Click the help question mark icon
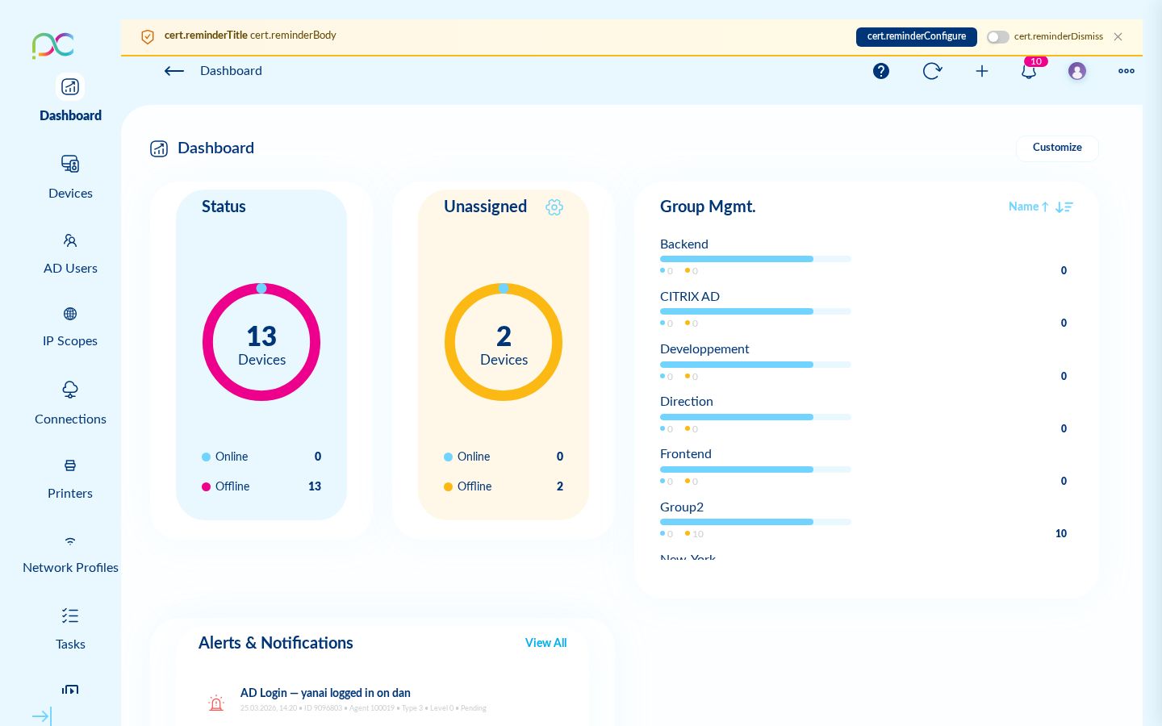Image resolution: width=1162 pixels, height=726 pixels. click(880, 71)
